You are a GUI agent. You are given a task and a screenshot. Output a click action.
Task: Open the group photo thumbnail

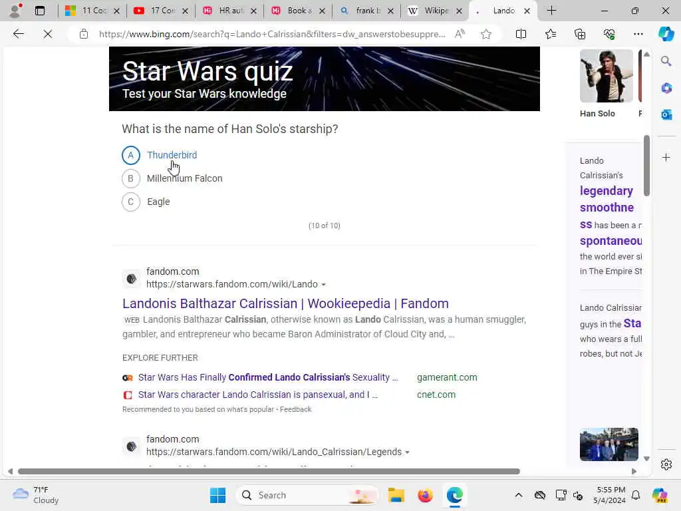609,444
